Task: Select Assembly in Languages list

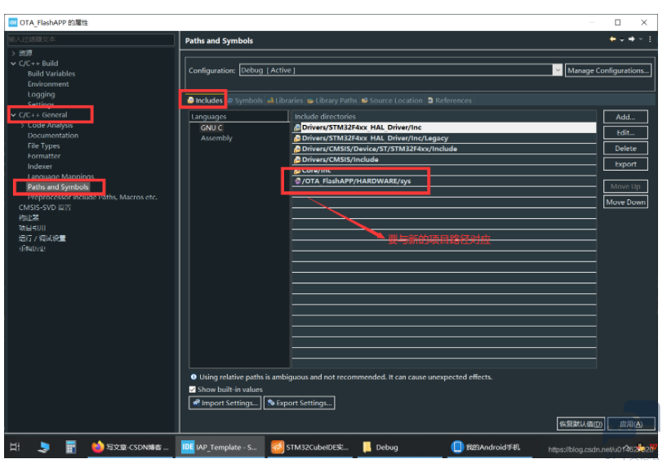Action: pyautogui.click(x=216, y=138)
